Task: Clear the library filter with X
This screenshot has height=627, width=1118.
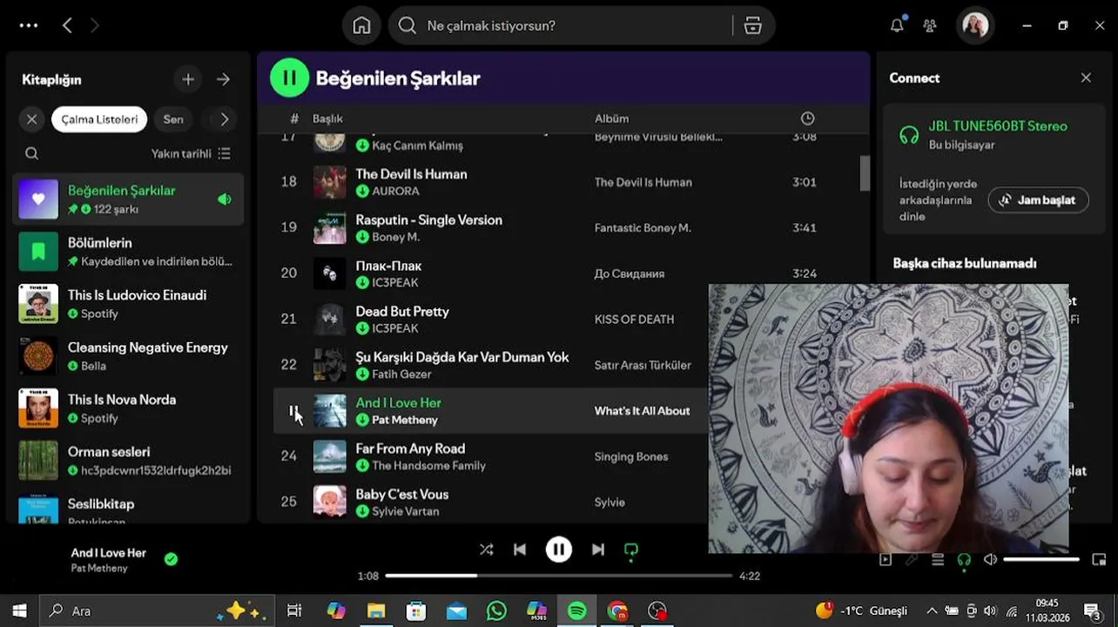Action: (32, 119)
